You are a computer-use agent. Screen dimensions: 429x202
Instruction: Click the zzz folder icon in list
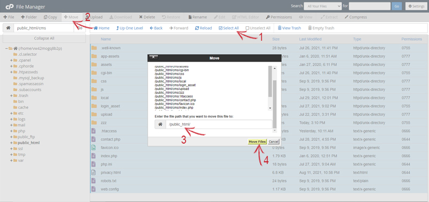tap(94, 123)
